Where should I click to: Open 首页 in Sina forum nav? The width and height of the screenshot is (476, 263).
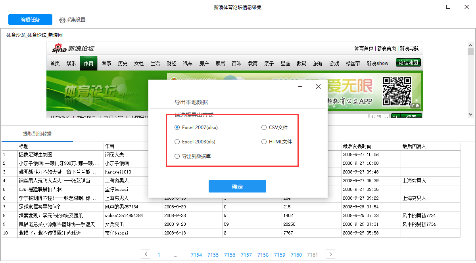tap(55, 63)
